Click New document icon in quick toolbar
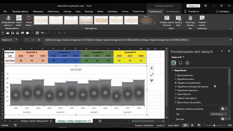Screen dimensions: 233x131 coord(3,33)
